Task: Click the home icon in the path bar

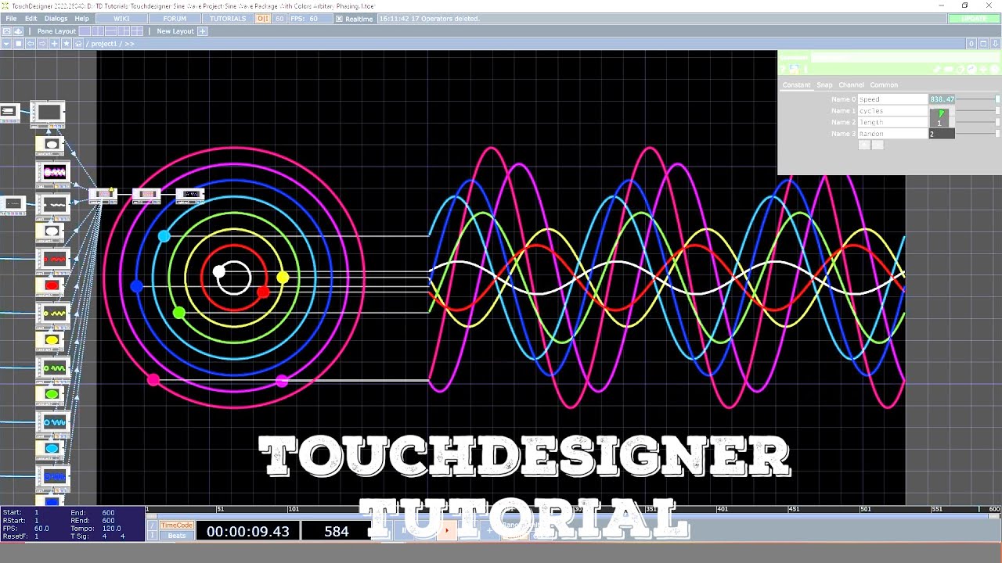Action: [x=78, y=44]
